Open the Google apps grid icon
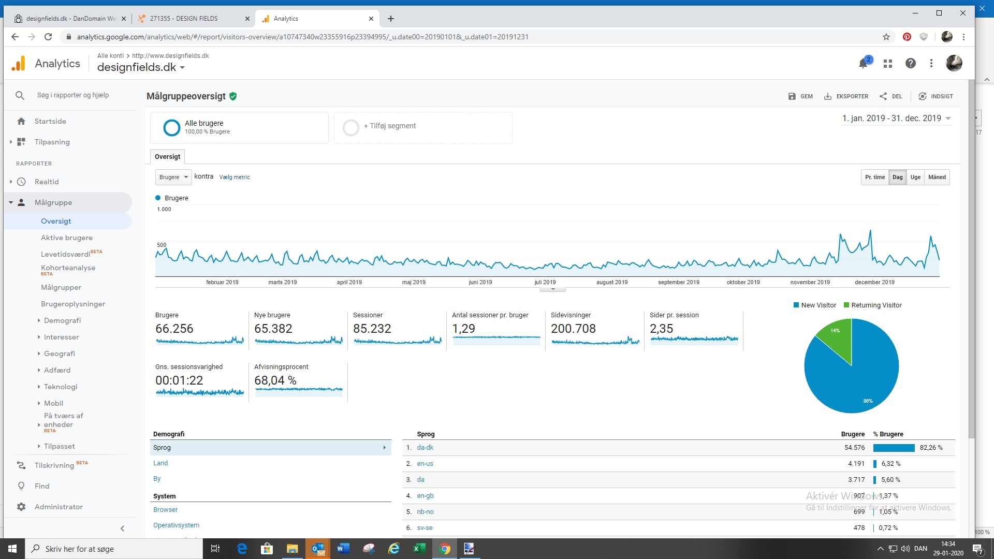This screenshot has height=559, width=994. 888,63
